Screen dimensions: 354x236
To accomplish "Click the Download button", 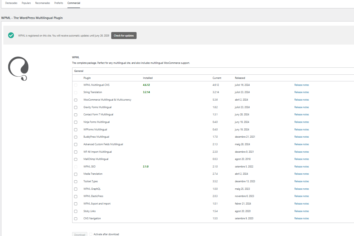I will [x=80, y=235].
